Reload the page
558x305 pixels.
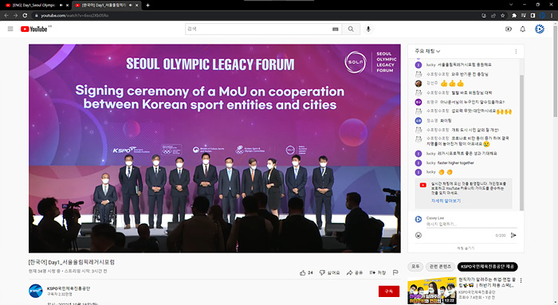pyautogui.click(x=25, y=15)
